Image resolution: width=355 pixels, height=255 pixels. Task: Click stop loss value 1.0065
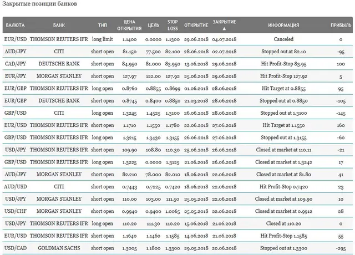coord(173,211)
